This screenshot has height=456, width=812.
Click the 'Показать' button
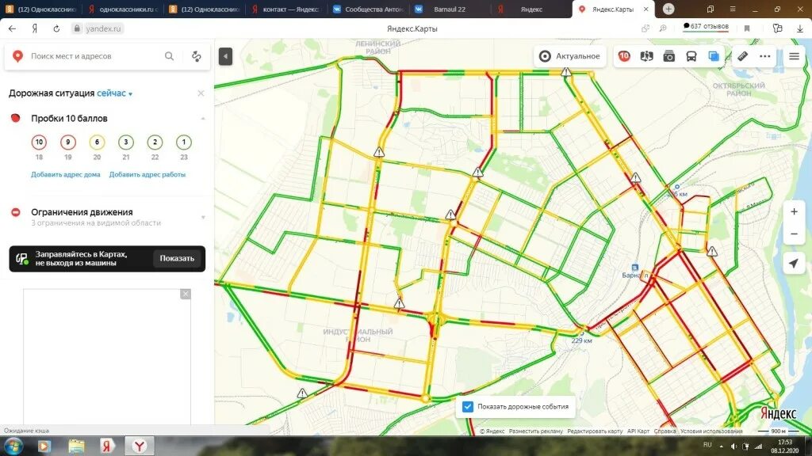coord(177,259)
